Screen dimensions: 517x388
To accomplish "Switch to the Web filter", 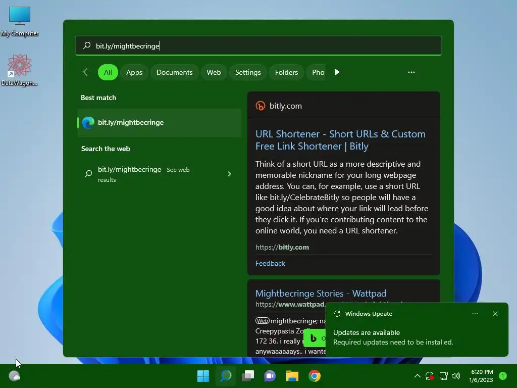I will coord(214,72).
